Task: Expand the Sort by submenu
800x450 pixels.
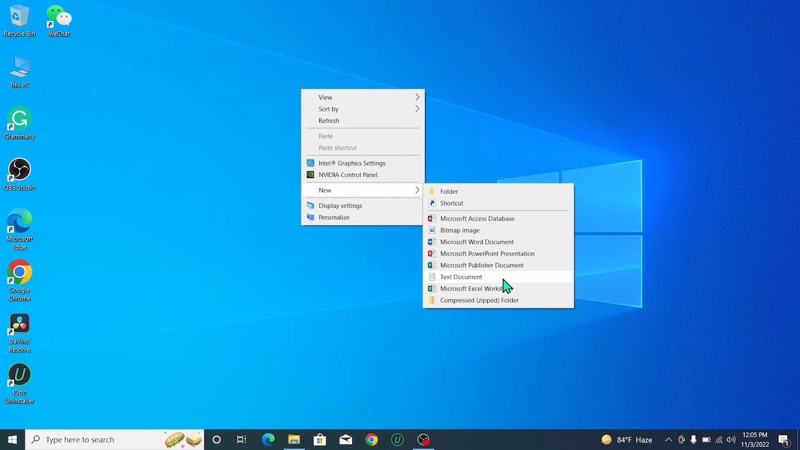Action: (x=363, y=109)
